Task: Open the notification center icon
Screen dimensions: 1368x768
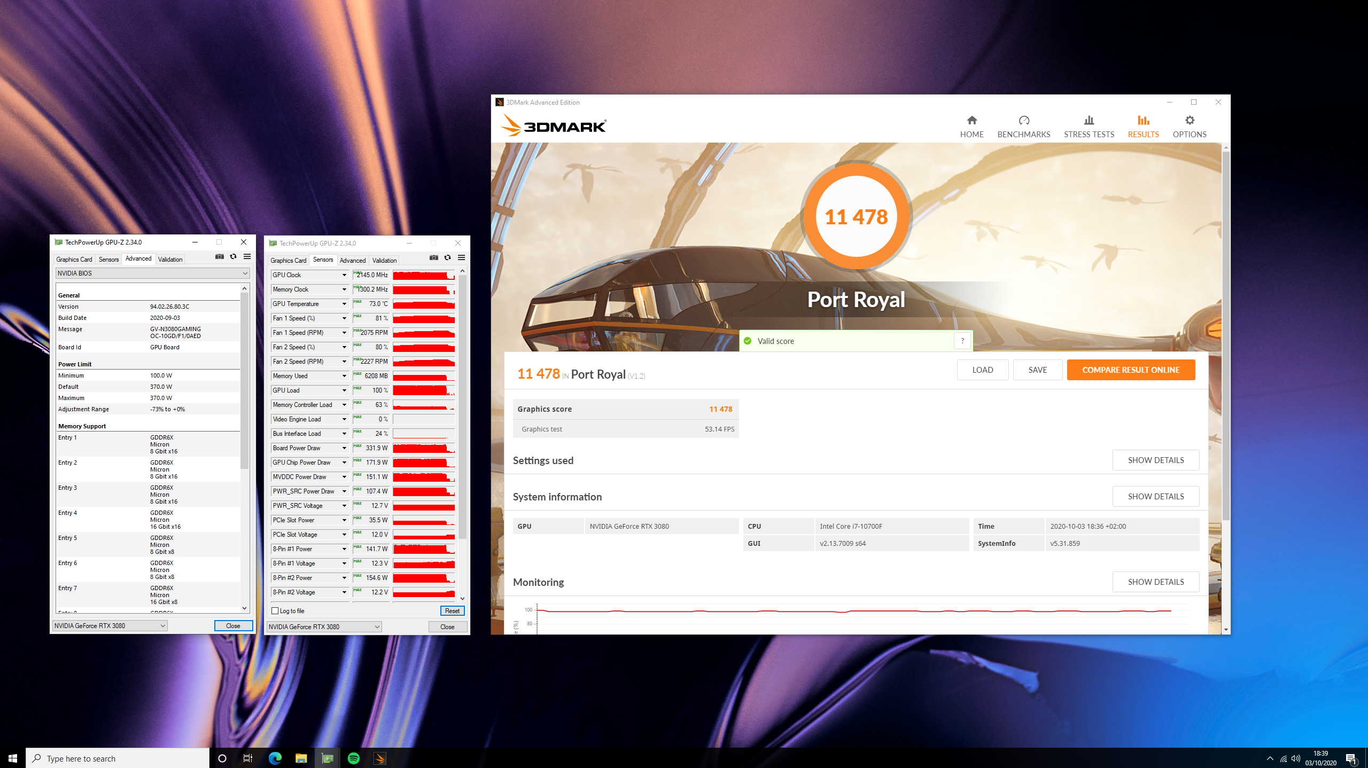Action: pyautogui.click(x=1351, y=758)
